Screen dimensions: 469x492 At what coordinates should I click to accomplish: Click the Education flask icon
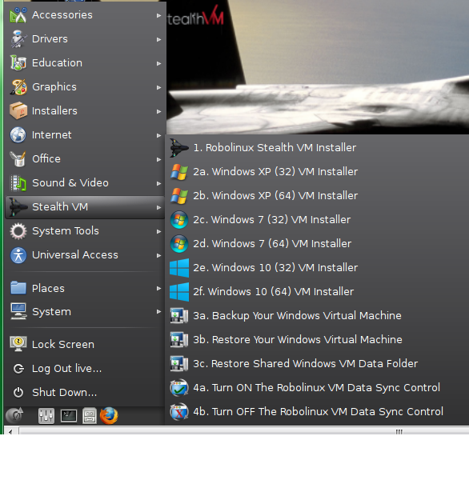[x=18, y=62]
